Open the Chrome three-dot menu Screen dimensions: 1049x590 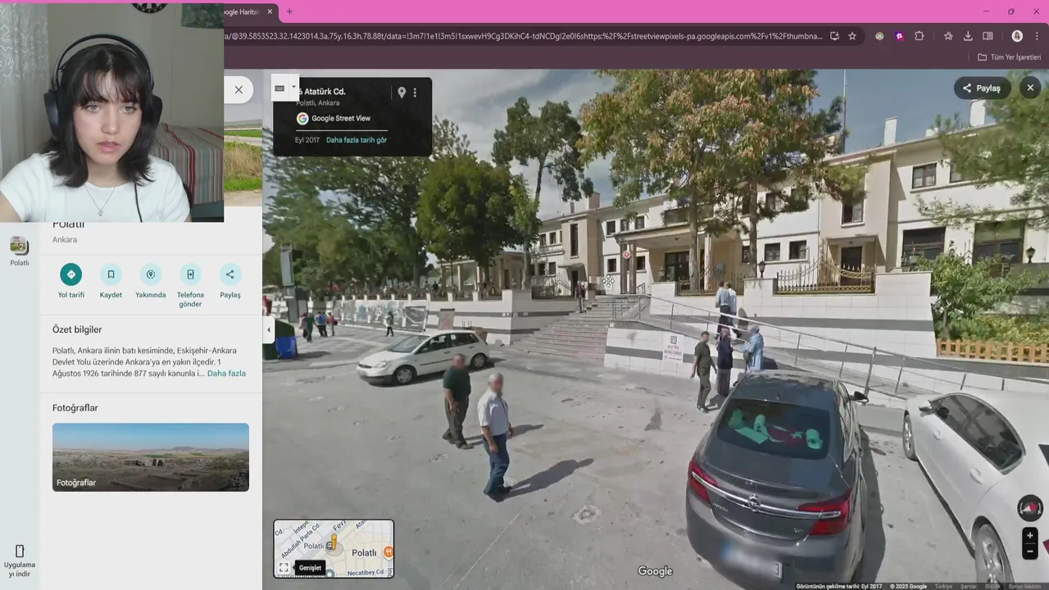tap(1037, 36)
